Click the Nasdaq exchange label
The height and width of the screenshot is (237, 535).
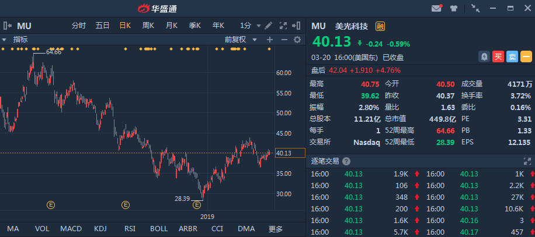[x=367, y=142]
